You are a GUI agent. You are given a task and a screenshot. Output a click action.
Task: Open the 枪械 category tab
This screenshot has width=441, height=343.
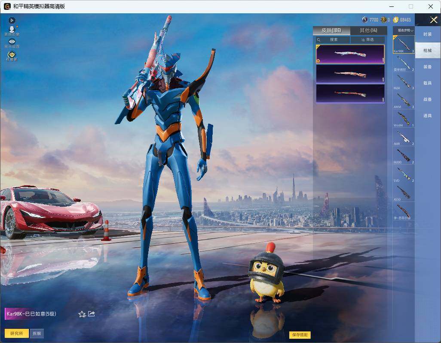428,51
